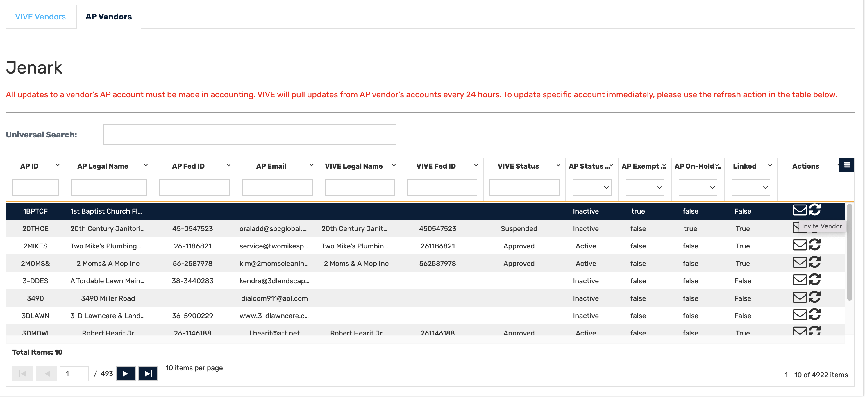Jump to last page of vendors
The image size is (865, 397).
point(148,373)
